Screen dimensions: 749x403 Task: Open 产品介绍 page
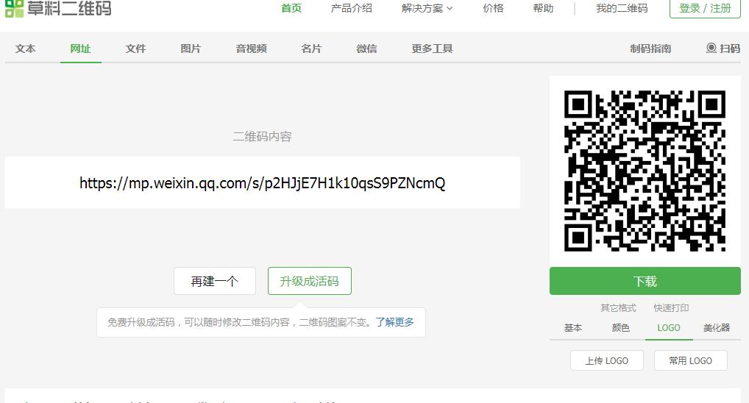351,8
